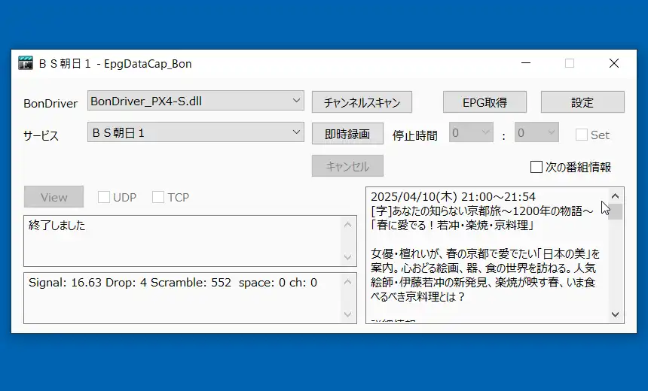Minimize the EpgDataCap_Bon window

click(x=526, y=63)
